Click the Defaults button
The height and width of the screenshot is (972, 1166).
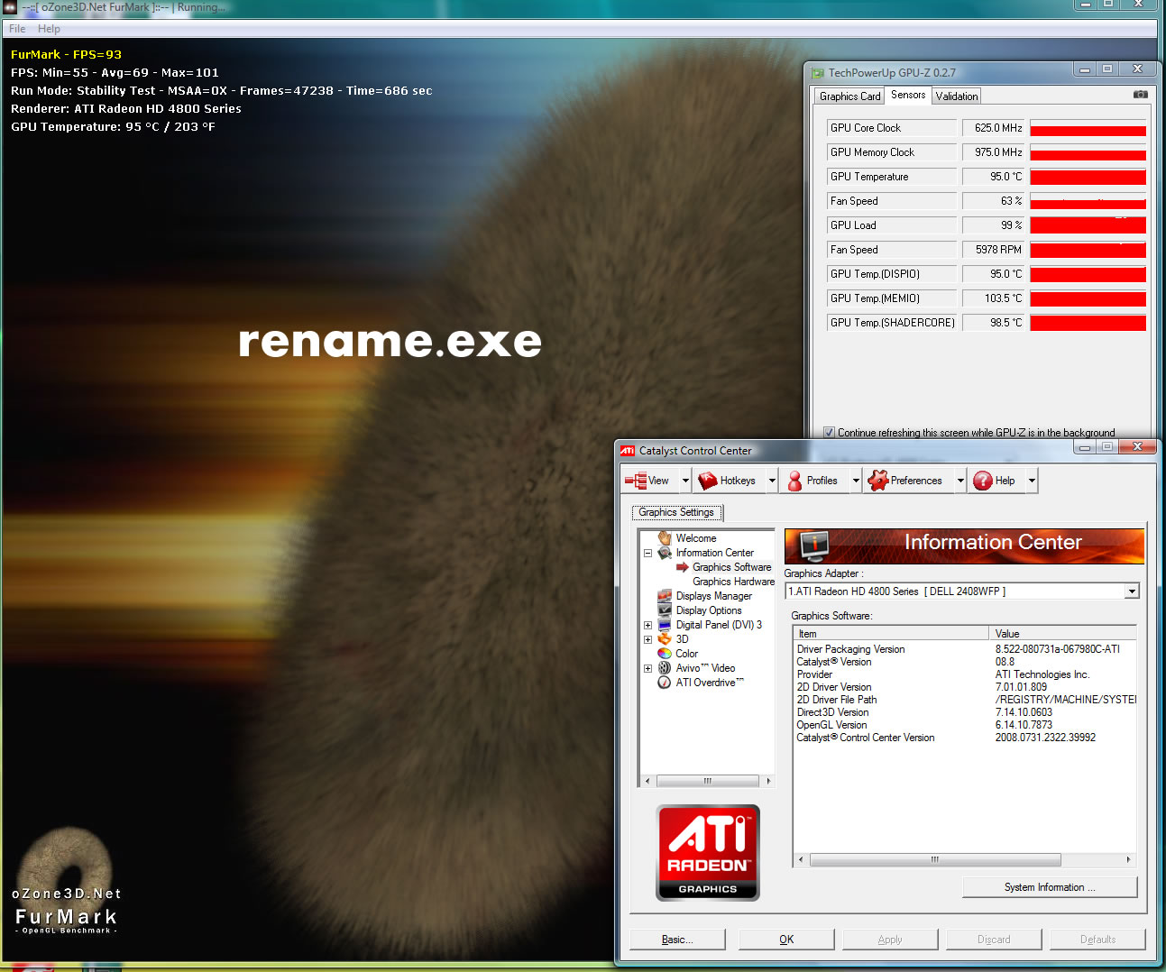pyautogui.click(x=1097, y=940)
